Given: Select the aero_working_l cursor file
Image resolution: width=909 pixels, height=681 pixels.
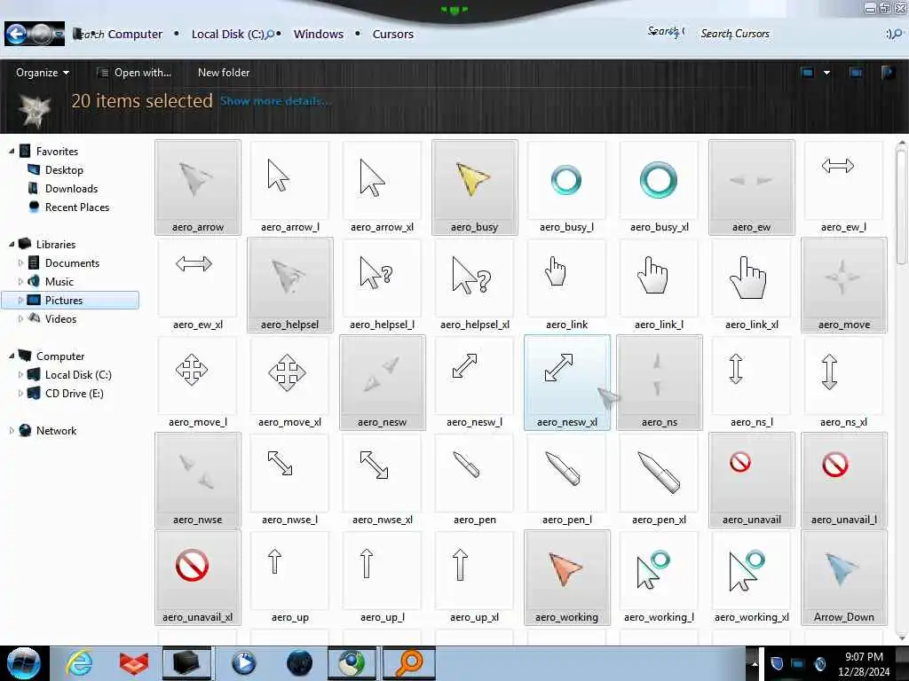Looking at the screenshot, I should point(660,577).
